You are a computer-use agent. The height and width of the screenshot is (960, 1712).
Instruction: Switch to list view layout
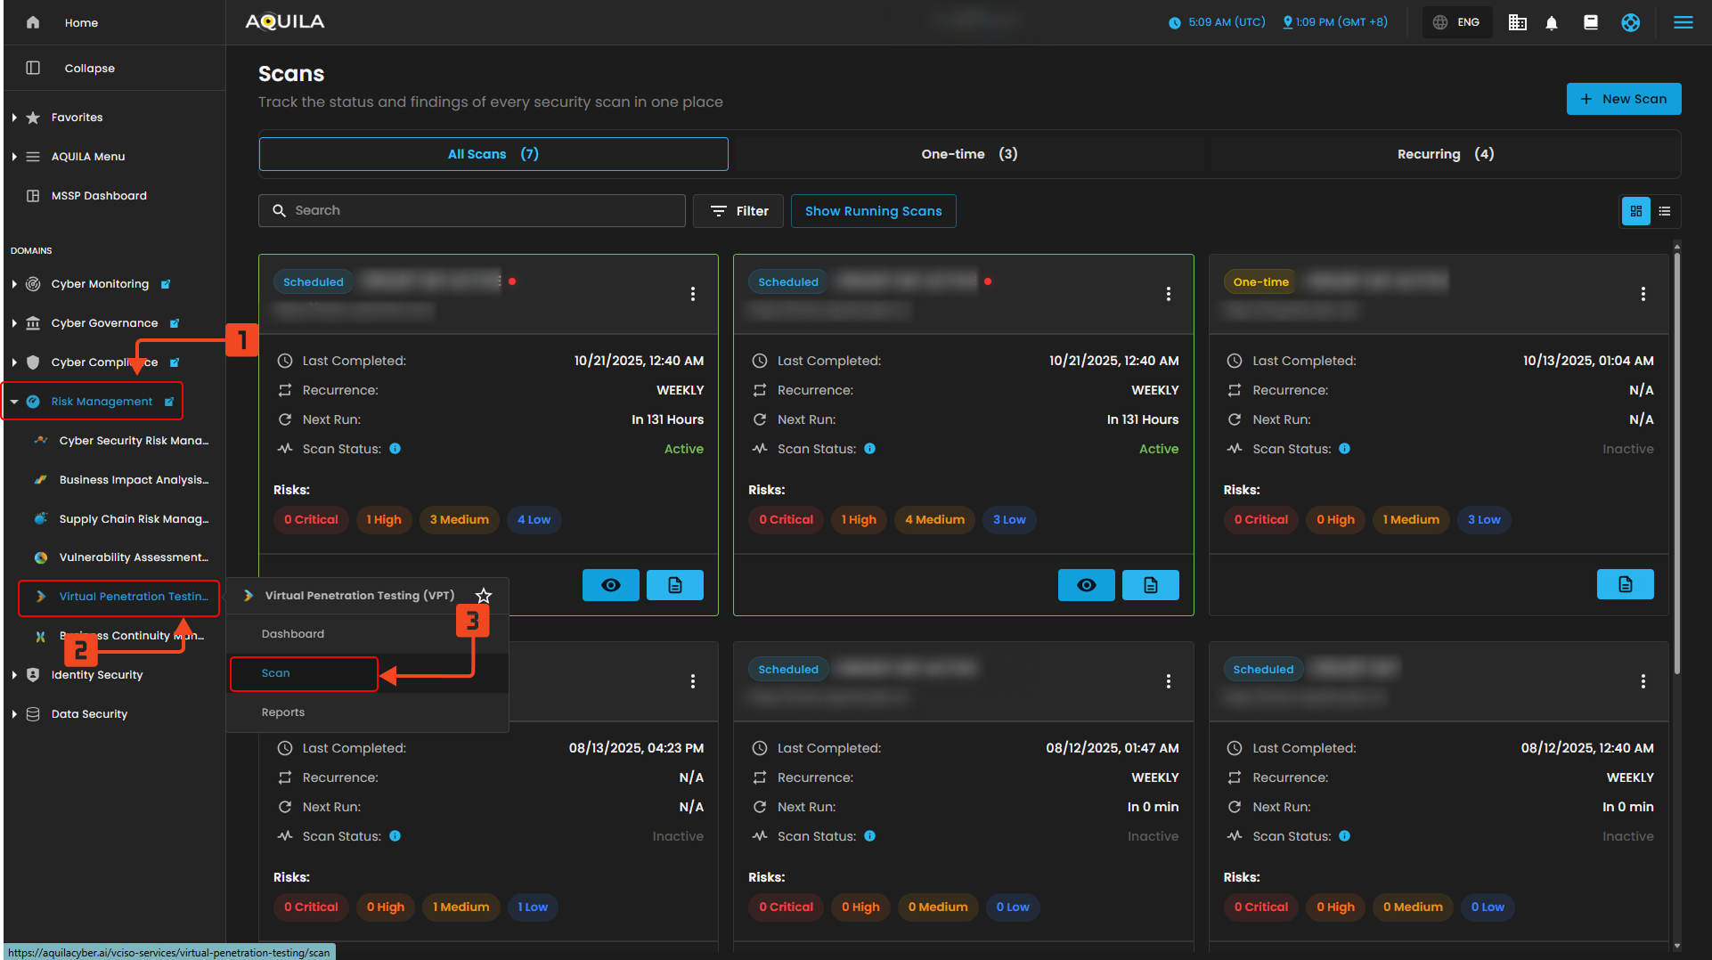(1665, 211)
